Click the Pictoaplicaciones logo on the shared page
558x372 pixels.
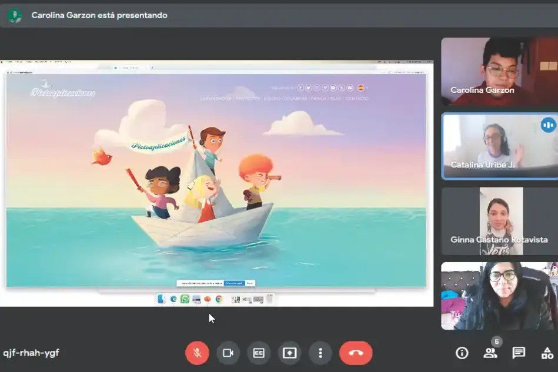click(x=63, y=90)
